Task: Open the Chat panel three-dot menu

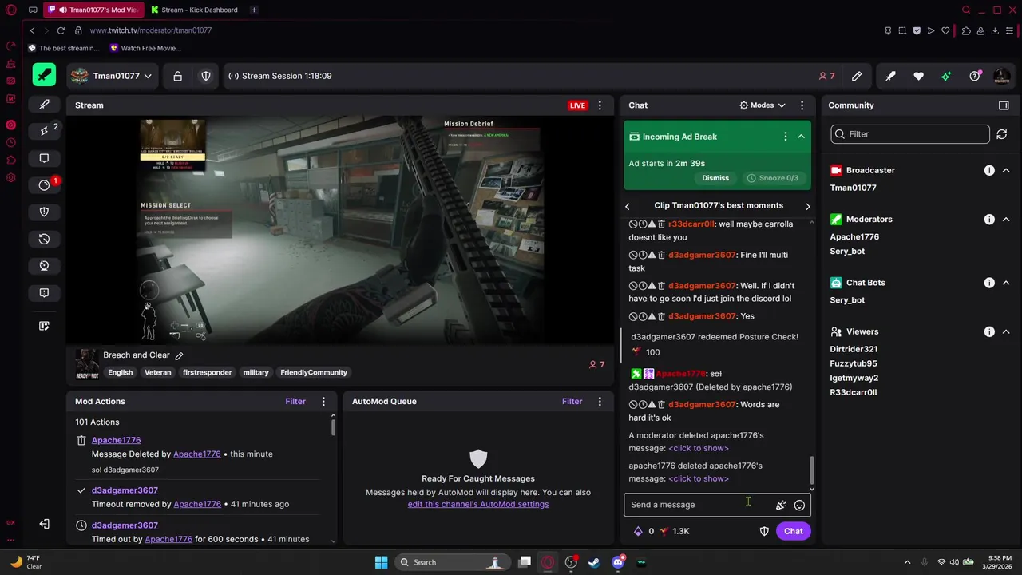Action: (802, 105)
